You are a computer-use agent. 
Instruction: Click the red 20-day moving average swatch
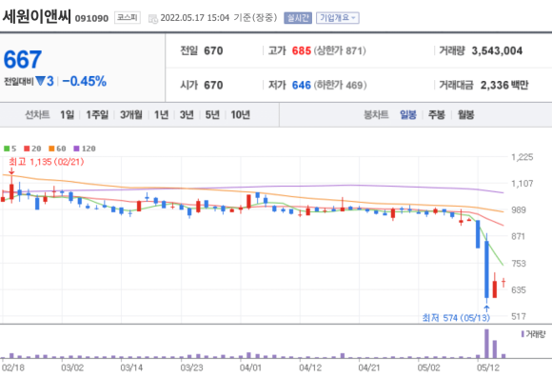(x=27, y=149)
